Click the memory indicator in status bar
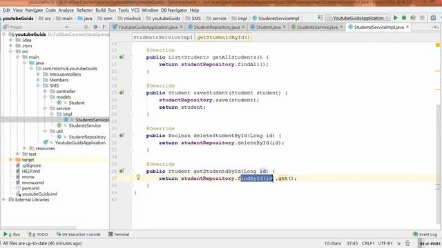Image resolution: width=442 pixels, height=248 pixels. click(430, 243)
